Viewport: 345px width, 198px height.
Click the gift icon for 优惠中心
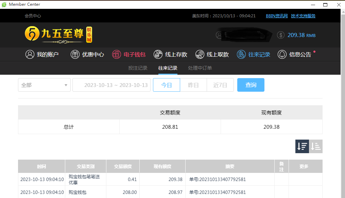click(75, 54)
